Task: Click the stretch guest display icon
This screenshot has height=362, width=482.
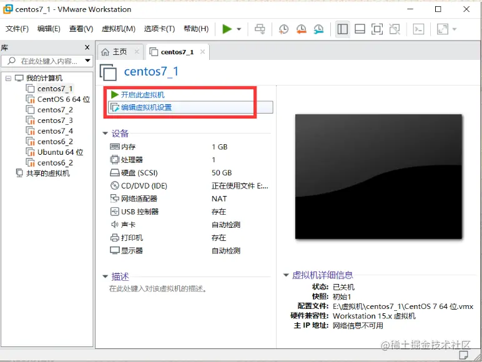Action: [x=442, y=29]
